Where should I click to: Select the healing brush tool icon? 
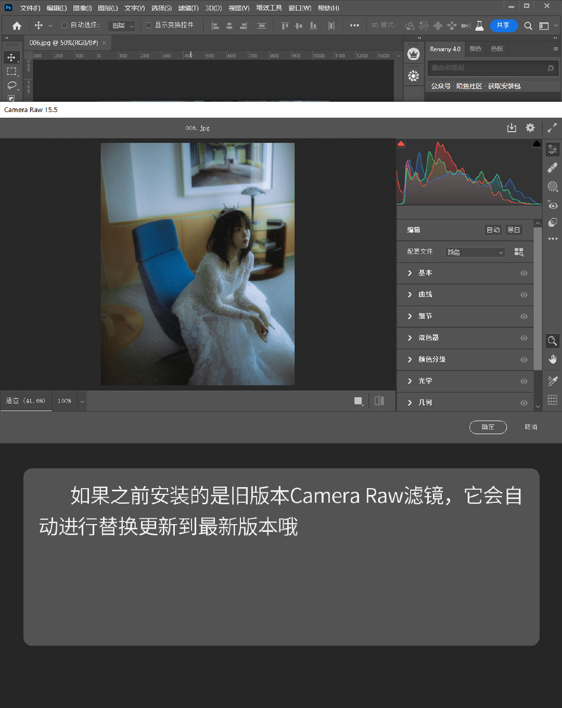tap(552, 168)
